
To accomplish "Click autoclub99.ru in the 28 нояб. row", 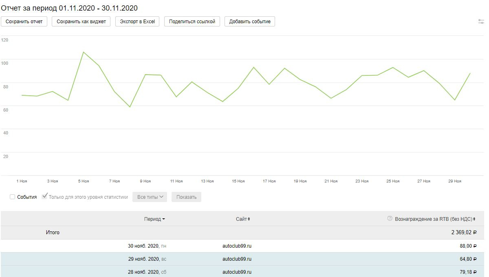I will (237, 272).
